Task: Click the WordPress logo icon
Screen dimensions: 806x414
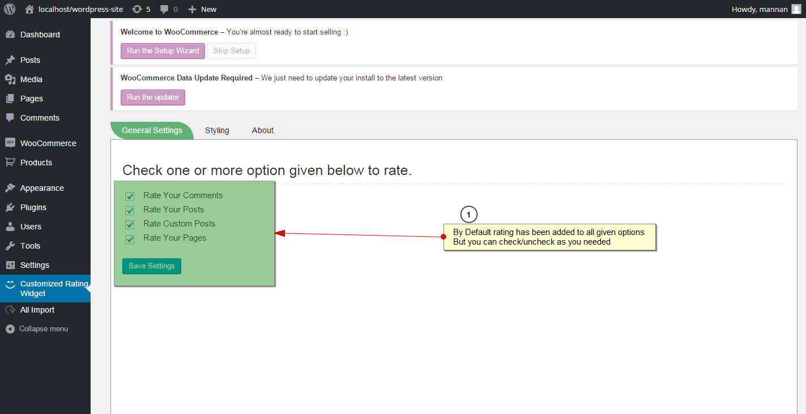Action: pos(10,9)
